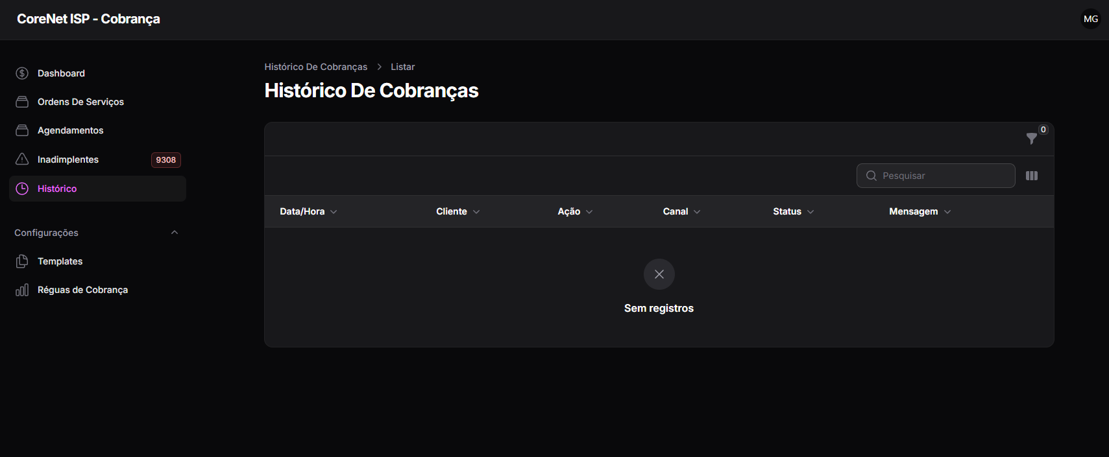This screenshot has width=1109, height=457.
Task: Click the filter count badge showing 0
Action: click(x=1043, y=130)
